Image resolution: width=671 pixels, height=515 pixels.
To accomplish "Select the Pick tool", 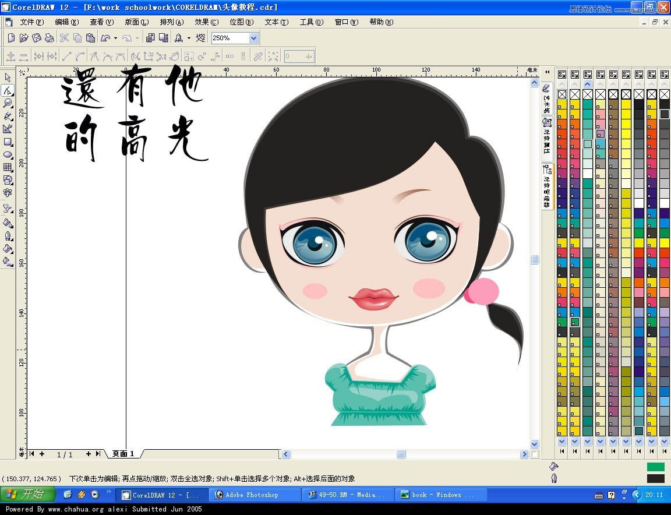I will (x=8, y=77).
